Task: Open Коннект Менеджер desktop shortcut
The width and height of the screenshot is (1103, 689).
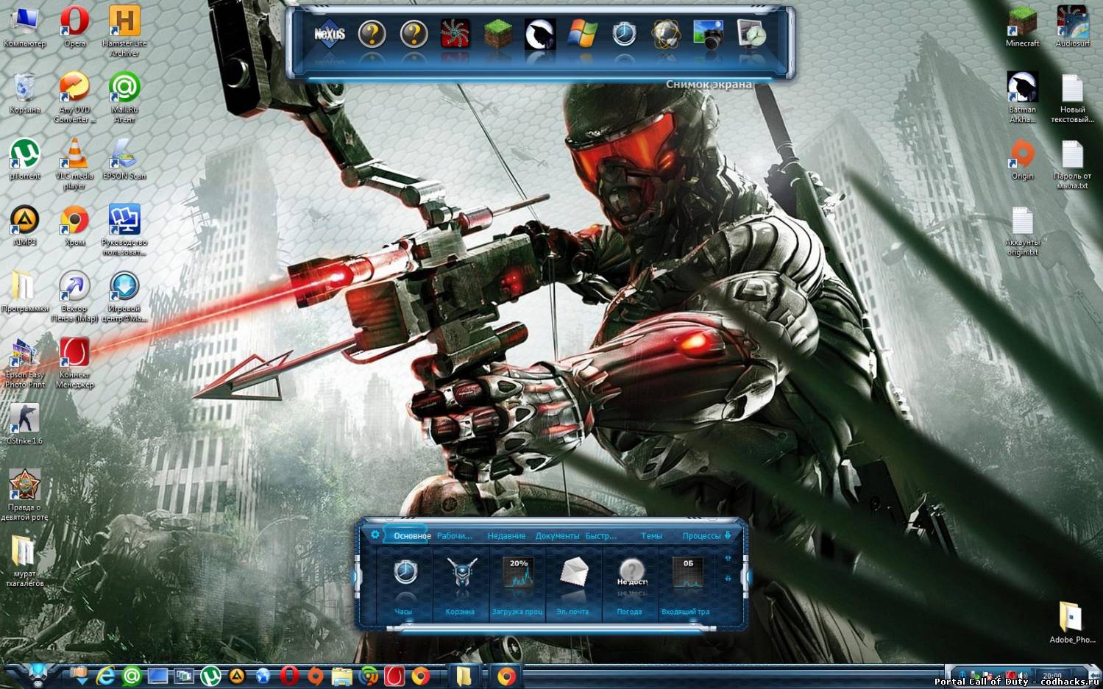Action: click(74, 363)
